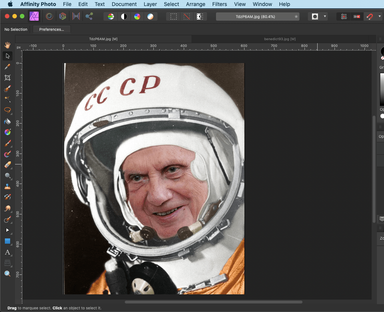Select the Crop tool

7,78
